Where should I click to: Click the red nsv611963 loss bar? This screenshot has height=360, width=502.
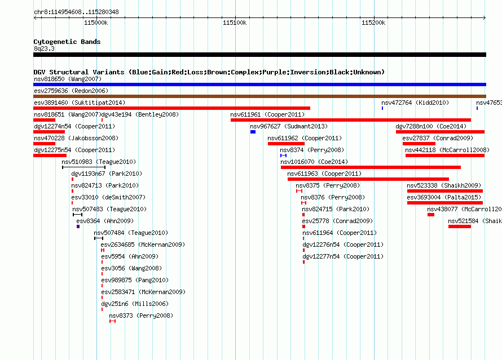368,179
